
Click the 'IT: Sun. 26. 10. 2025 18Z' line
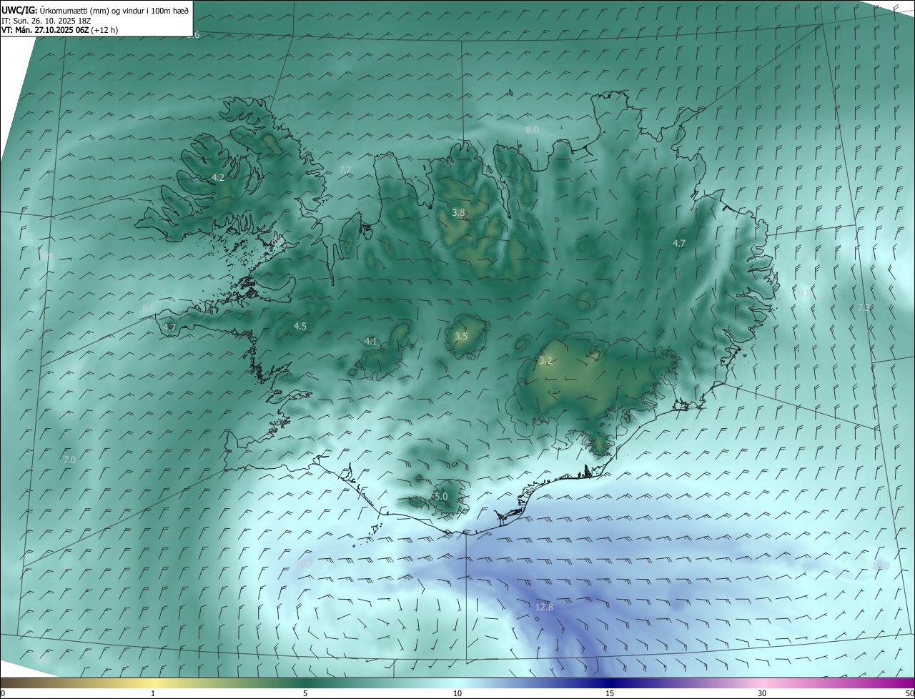(x=44, y=20)
